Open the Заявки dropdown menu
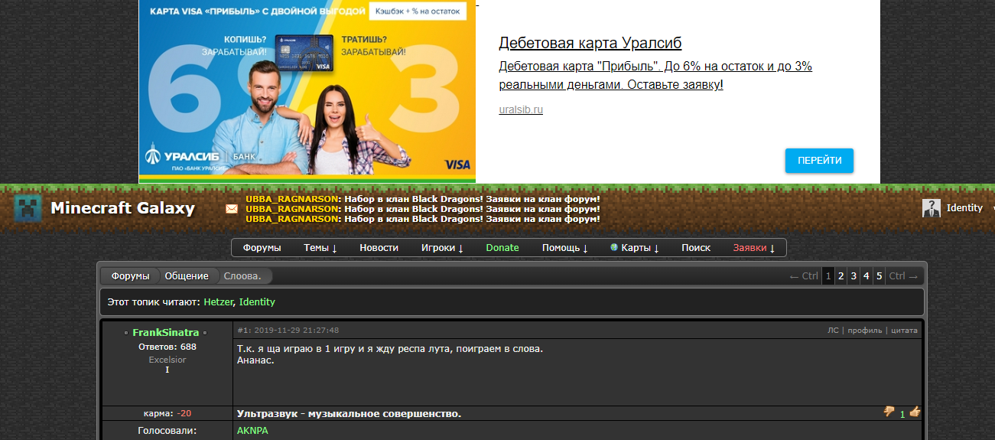 (x=754, y=248)
